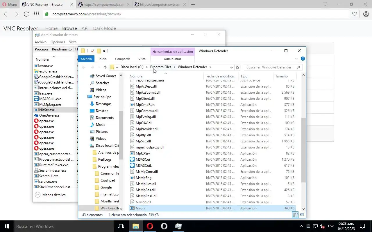Open quick access toolbar dropdown arrow

coord(104,51)
